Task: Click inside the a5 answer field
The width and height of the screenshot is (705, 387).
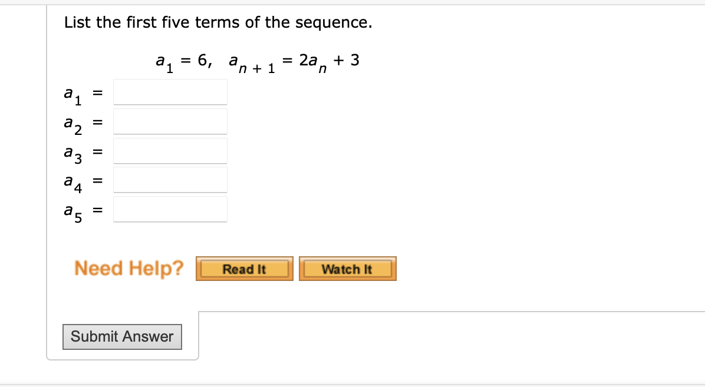Action: 170,209
